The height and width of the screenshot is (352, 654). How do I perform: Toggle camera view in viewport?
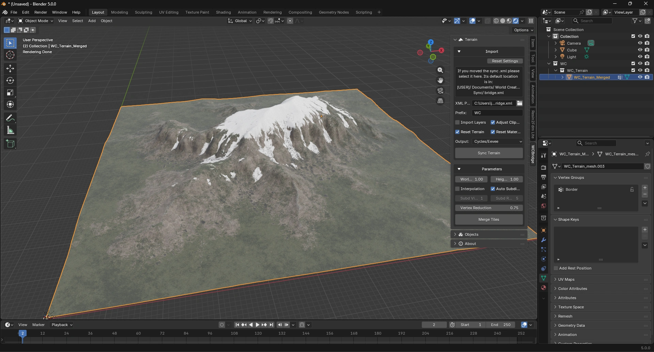pos(440,91)
